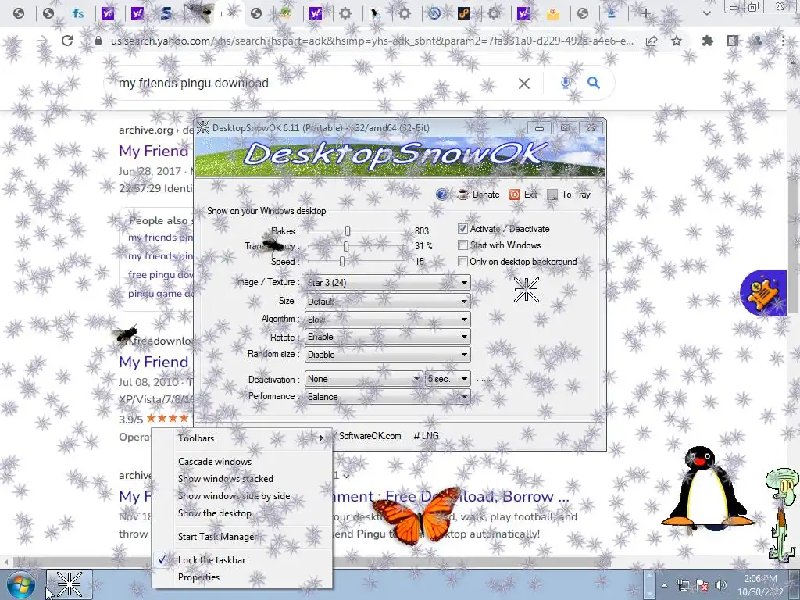Share this page from the address bar
The height and width of the screenshot is (600, 800).
652,41
